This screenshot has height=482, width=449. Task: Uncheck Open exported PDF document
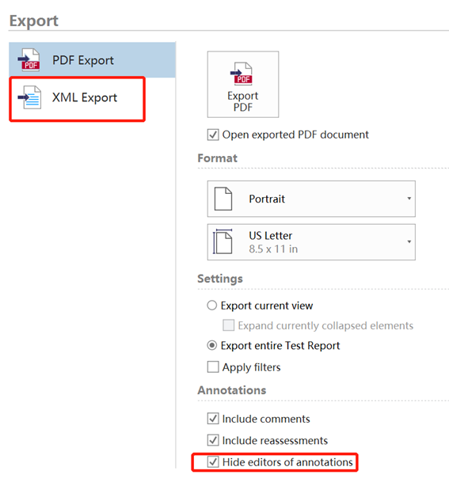pos(213,135)
